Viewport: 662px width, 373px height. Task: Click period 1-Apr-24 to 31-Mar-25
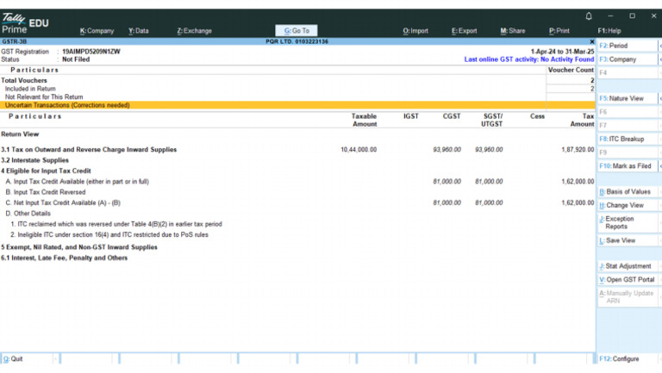click(562, 52)
